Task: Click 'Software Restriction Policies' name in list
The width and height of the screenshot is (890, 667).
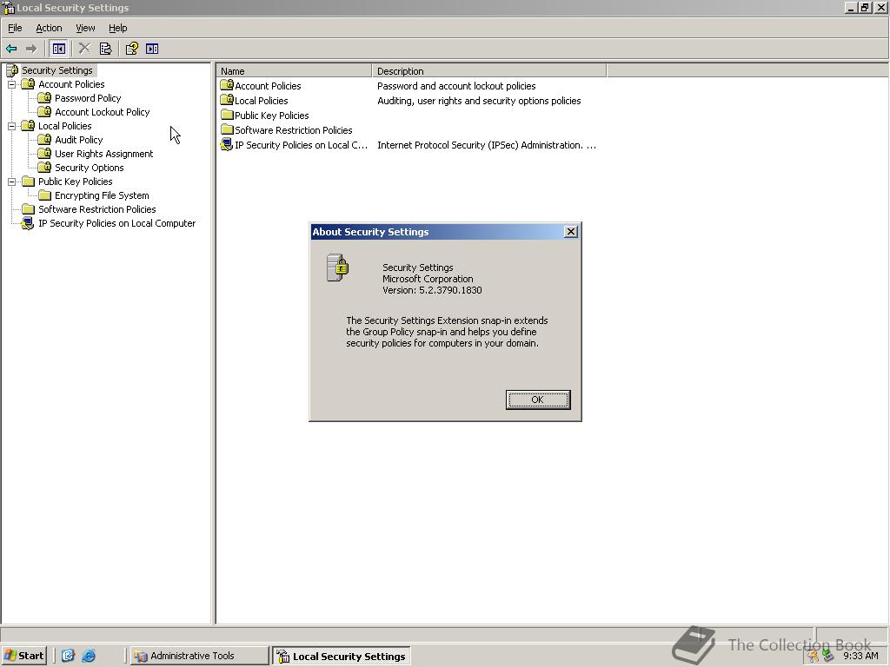Action: [294, 130]
